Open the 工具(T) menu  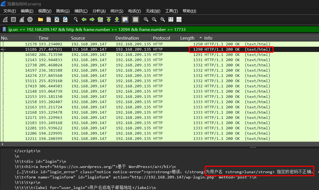coord(171,11)
